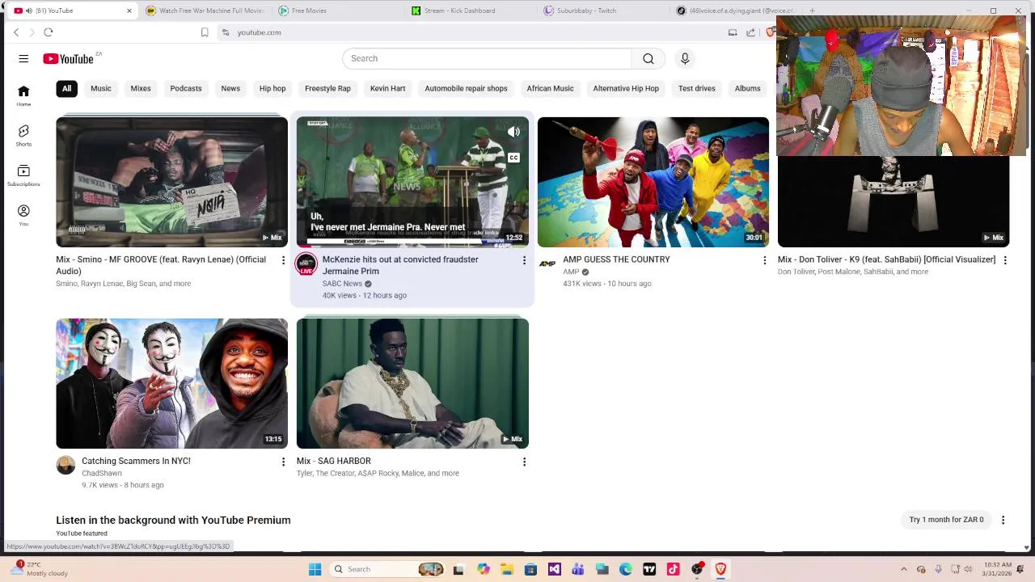The height and width of the screenshot is (582, 1035).
Task: Switch to Watch Free War Machine tab
Action: pos(205,11)
